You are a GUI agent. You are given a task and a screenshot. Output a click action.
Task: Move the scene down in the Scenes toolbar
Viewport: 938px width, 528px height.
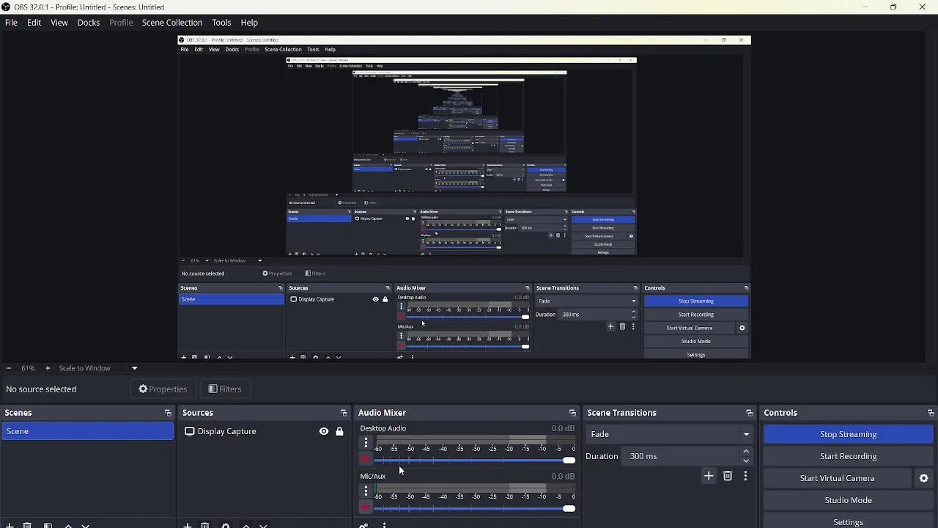click(x=86, y=525)
